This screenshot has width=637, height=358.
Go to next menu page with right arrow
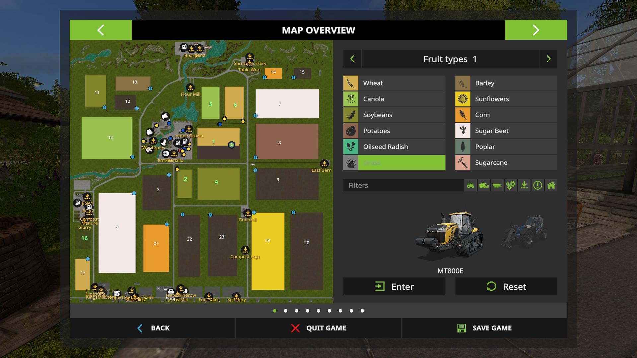pos(536,30)
